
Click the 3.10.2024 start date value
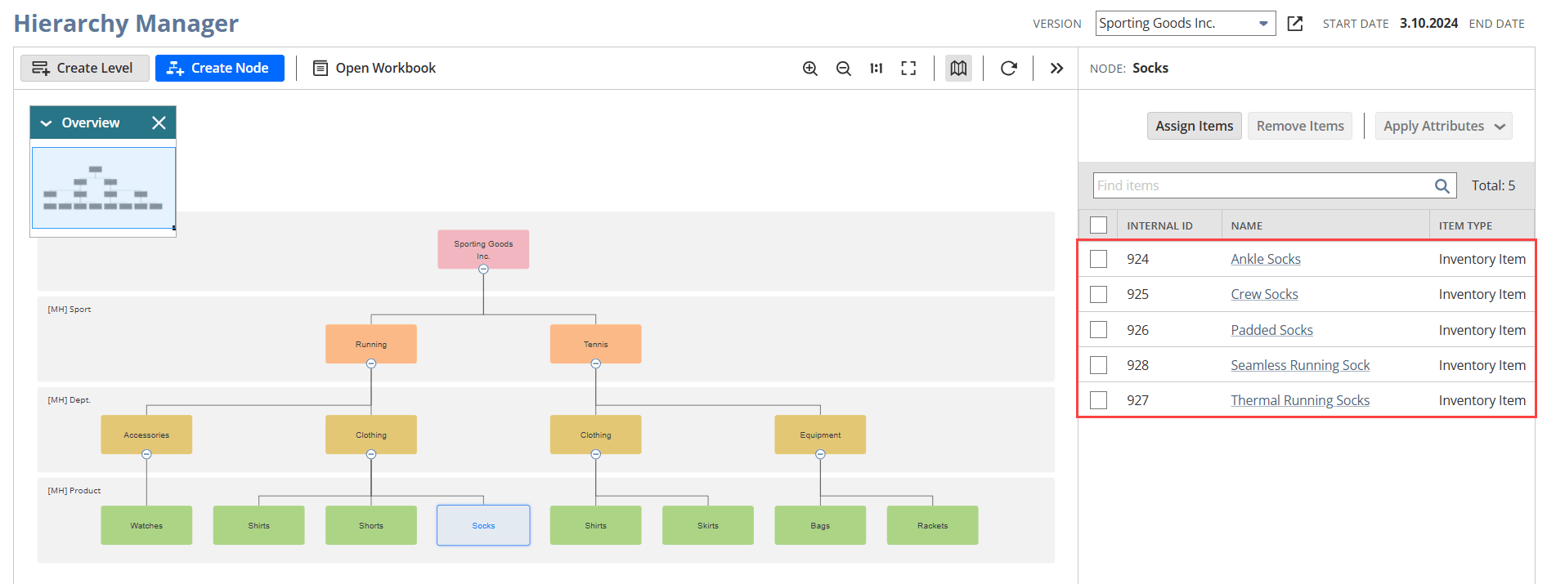pos(1428,24)
